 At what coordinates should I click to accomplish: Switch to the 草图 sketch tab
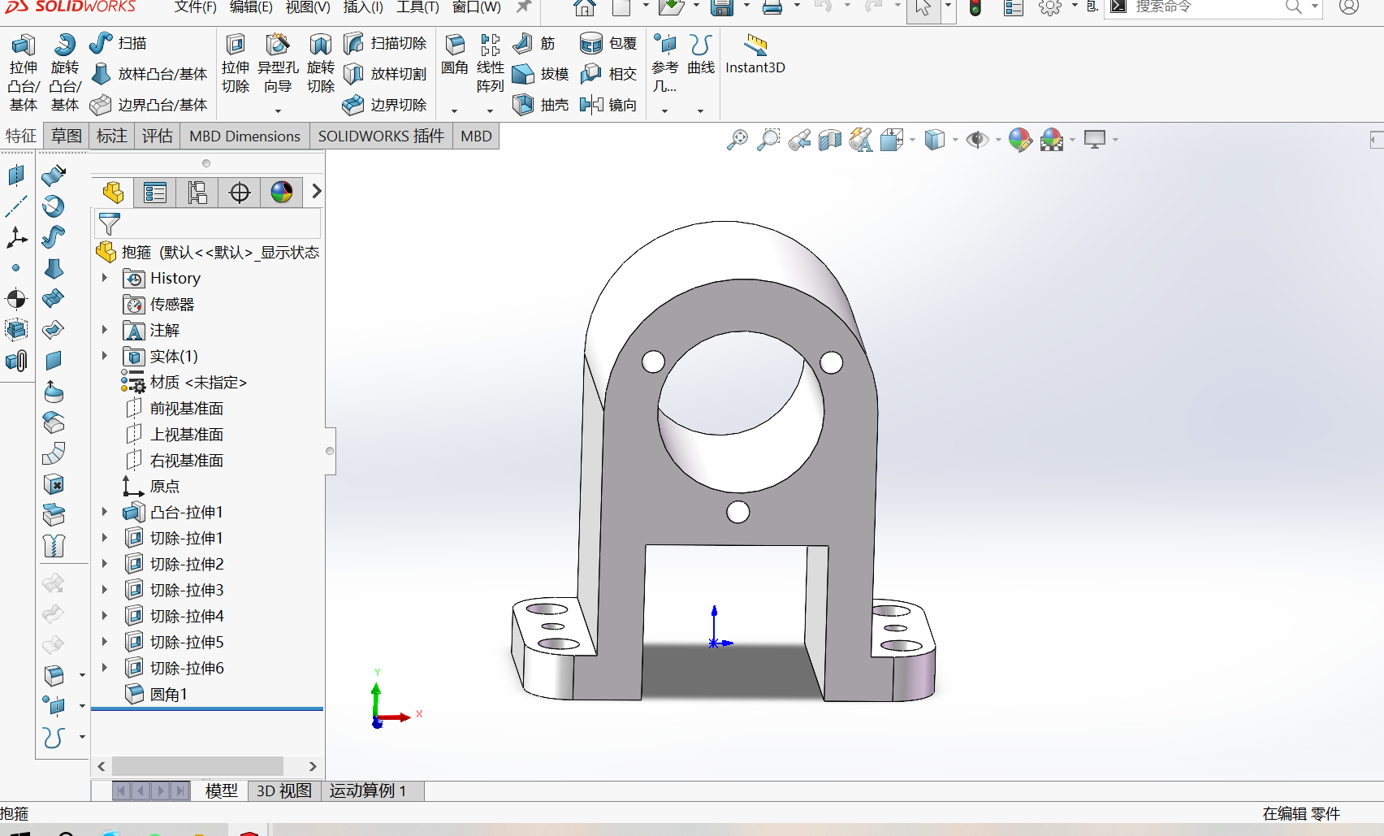tap(67, 136)
